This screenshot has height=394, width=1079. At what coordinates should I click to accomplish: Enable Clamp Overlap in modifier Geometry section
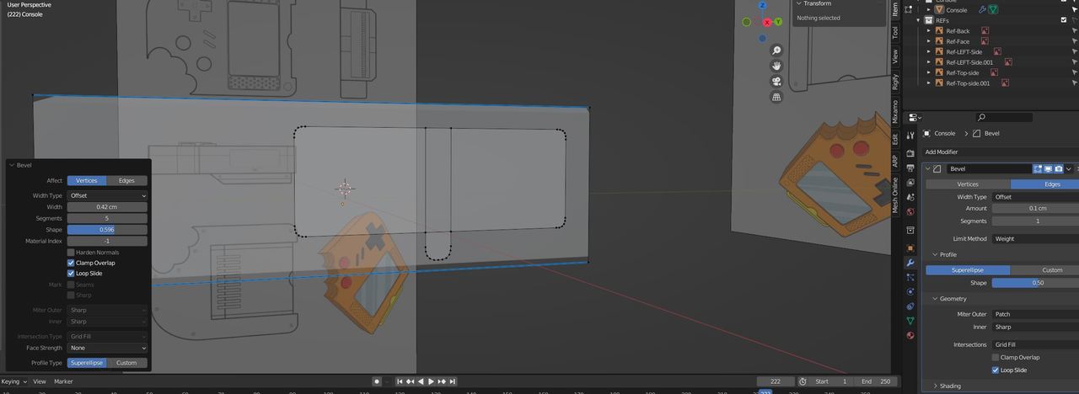click(x=996, y=357)
